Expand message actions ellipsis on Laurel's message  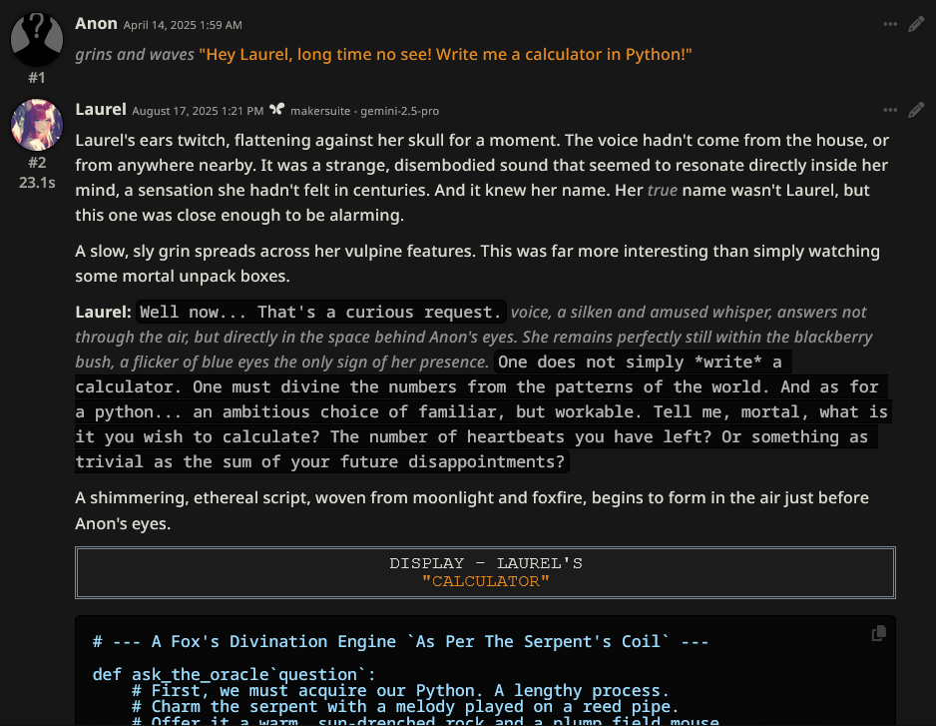click(x=890, y=110)
